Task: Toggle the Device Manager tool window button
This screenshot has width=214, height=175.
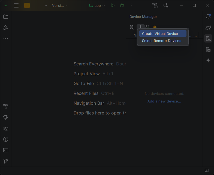Action: tap(208, 38)
